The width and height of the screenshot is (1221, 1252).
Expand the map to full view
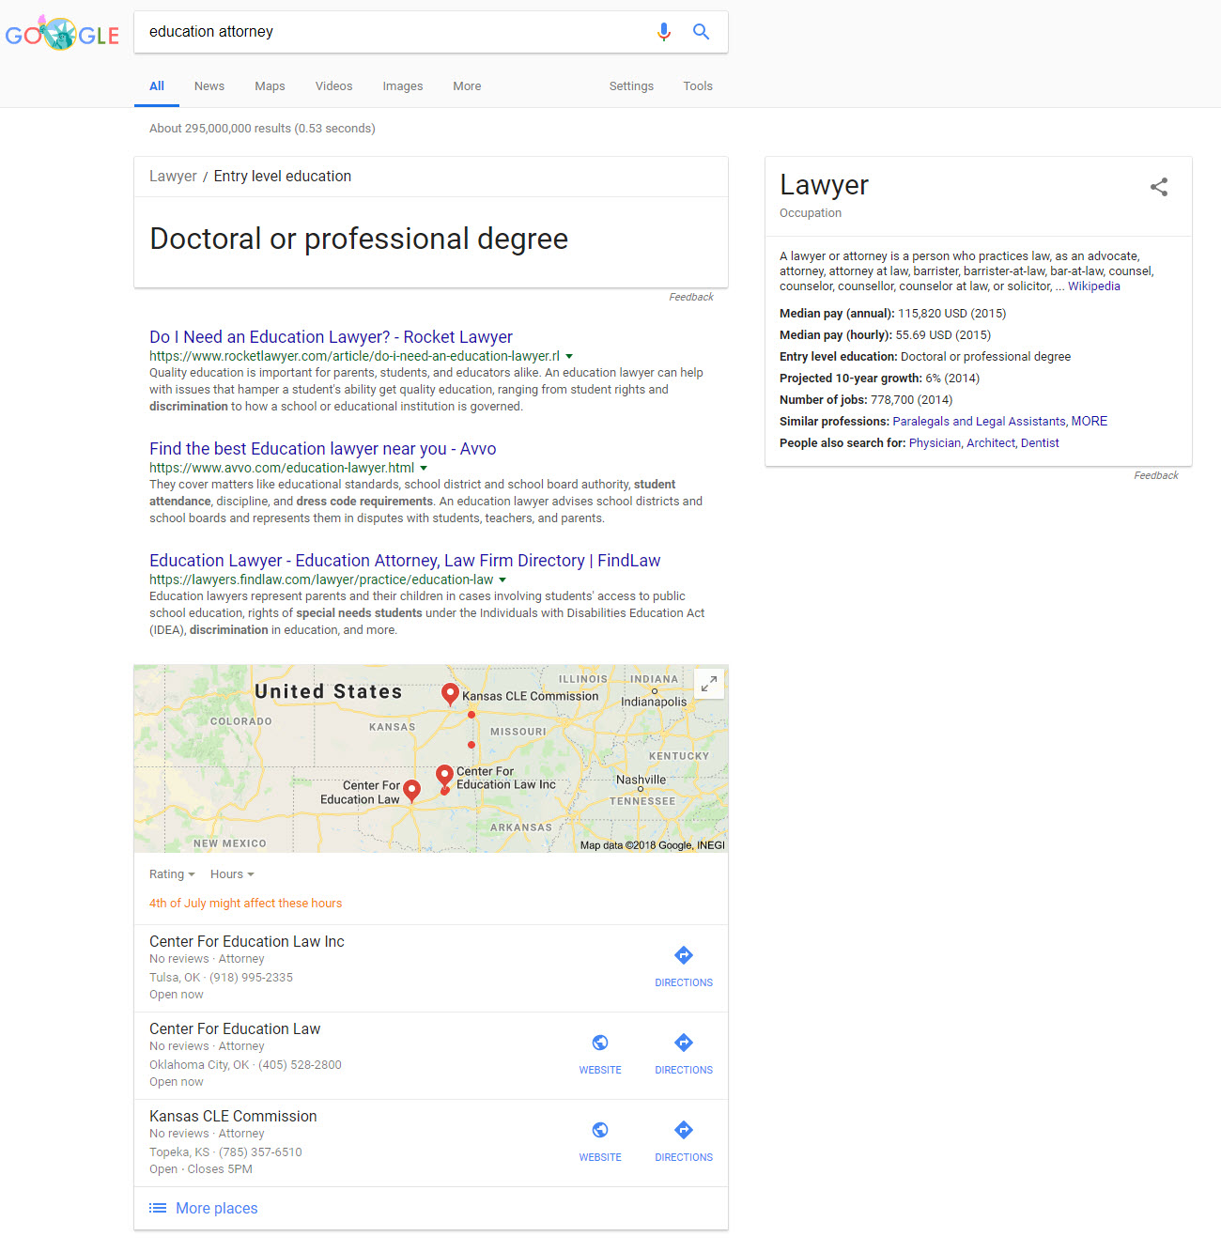click(x=709, y=684)
